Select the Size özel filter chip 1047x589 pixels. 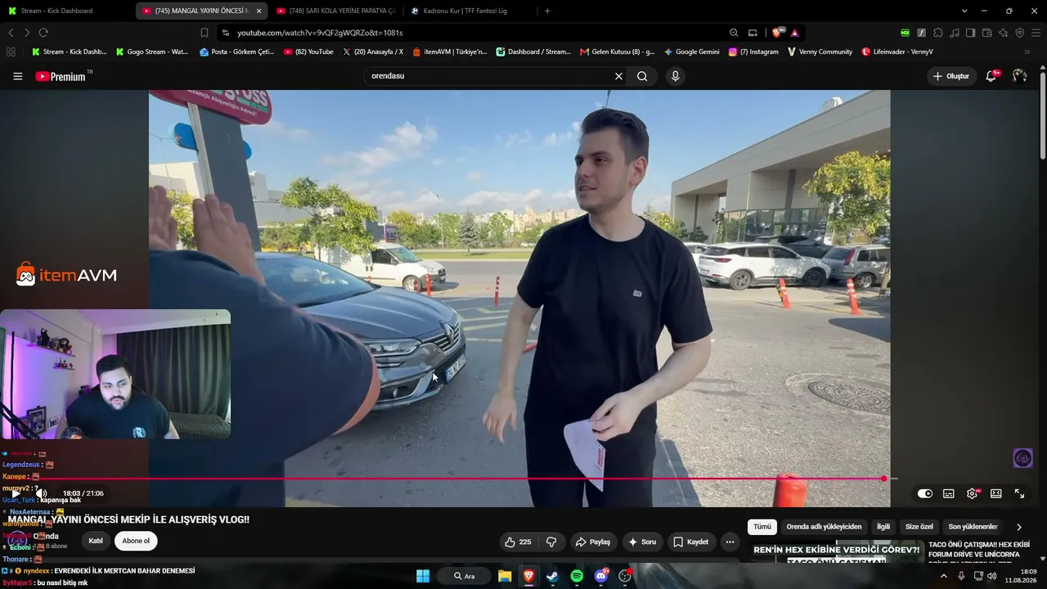[919, 527]
